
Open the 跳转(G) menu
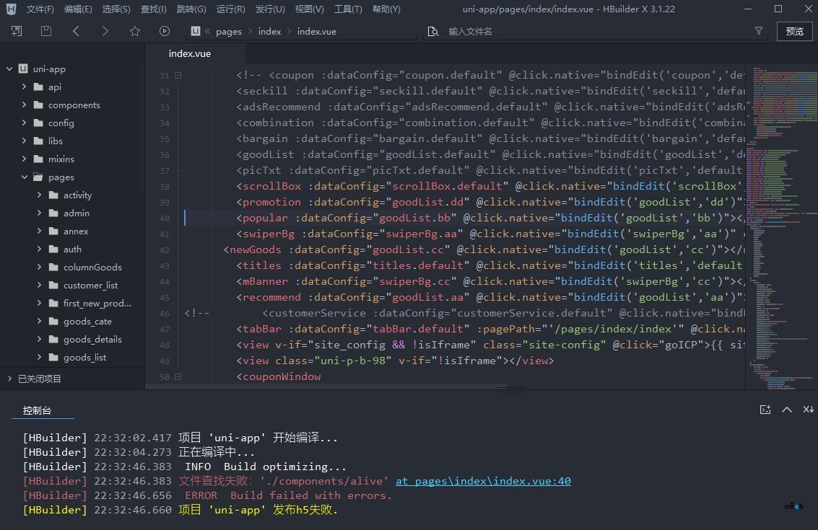(x=191, y=9)
